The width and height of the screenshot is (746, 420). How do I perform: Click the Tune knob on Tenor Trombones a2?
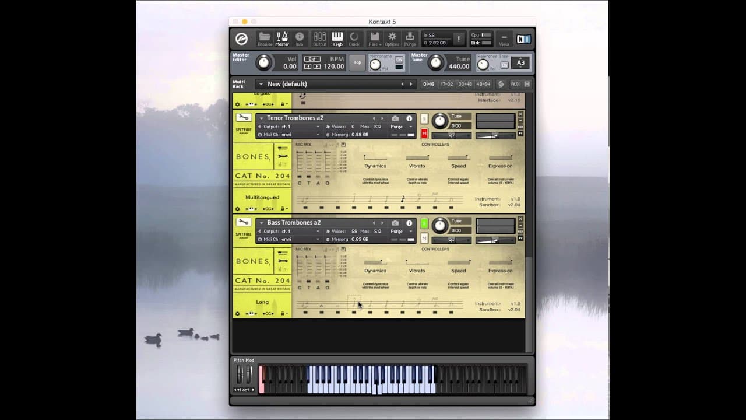440,121
